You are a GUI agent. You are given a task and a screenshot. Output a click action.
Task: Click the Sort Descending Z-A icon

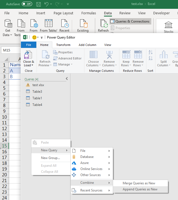coord(150,58)
